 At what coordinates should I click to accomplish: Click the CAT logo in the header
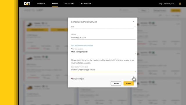pyautogui.click(x=27, y=3)
